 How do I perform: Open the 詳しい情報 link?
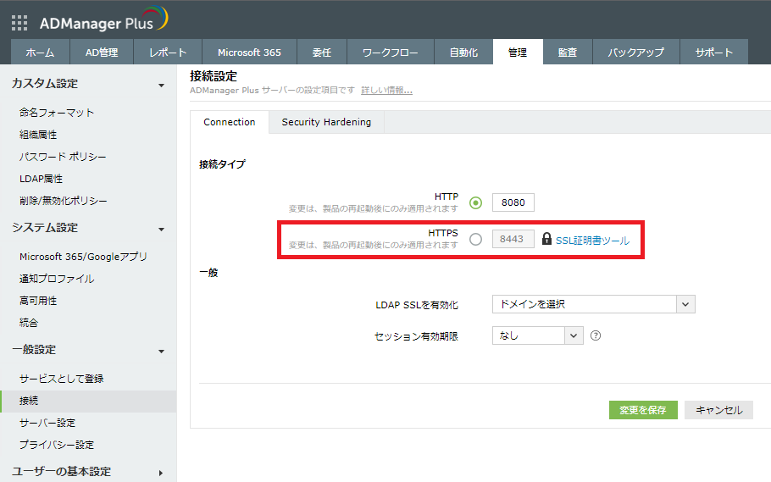pos(386,90)
